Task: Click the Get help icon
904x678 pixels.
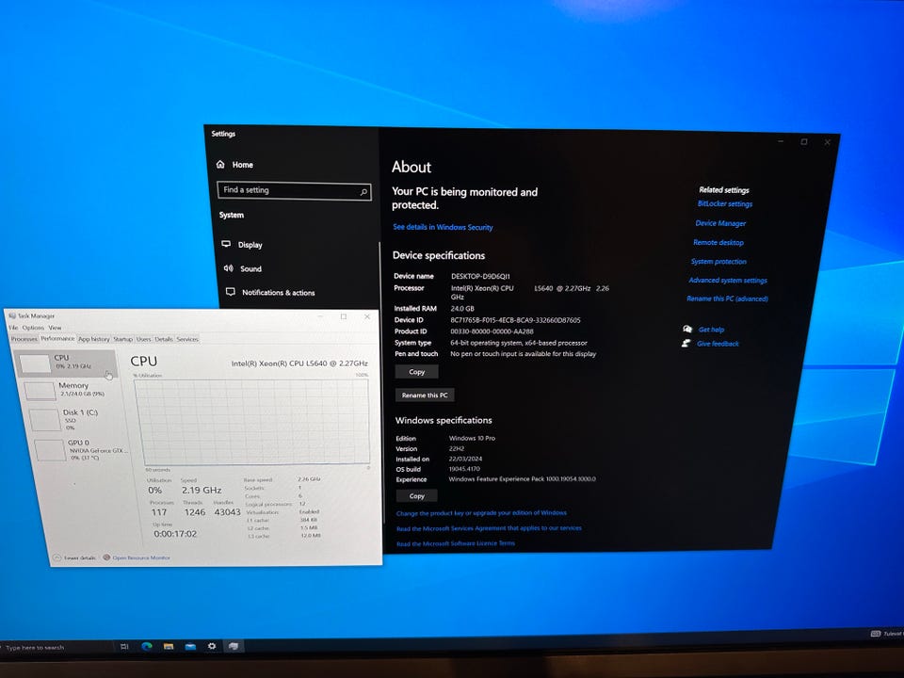Action: [x=687, y=330]
